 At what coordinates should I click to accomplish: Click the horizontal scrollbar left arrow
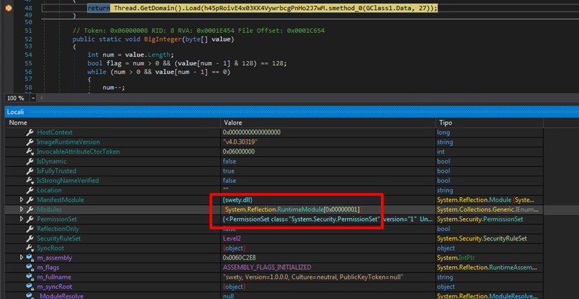coord(41,98)
